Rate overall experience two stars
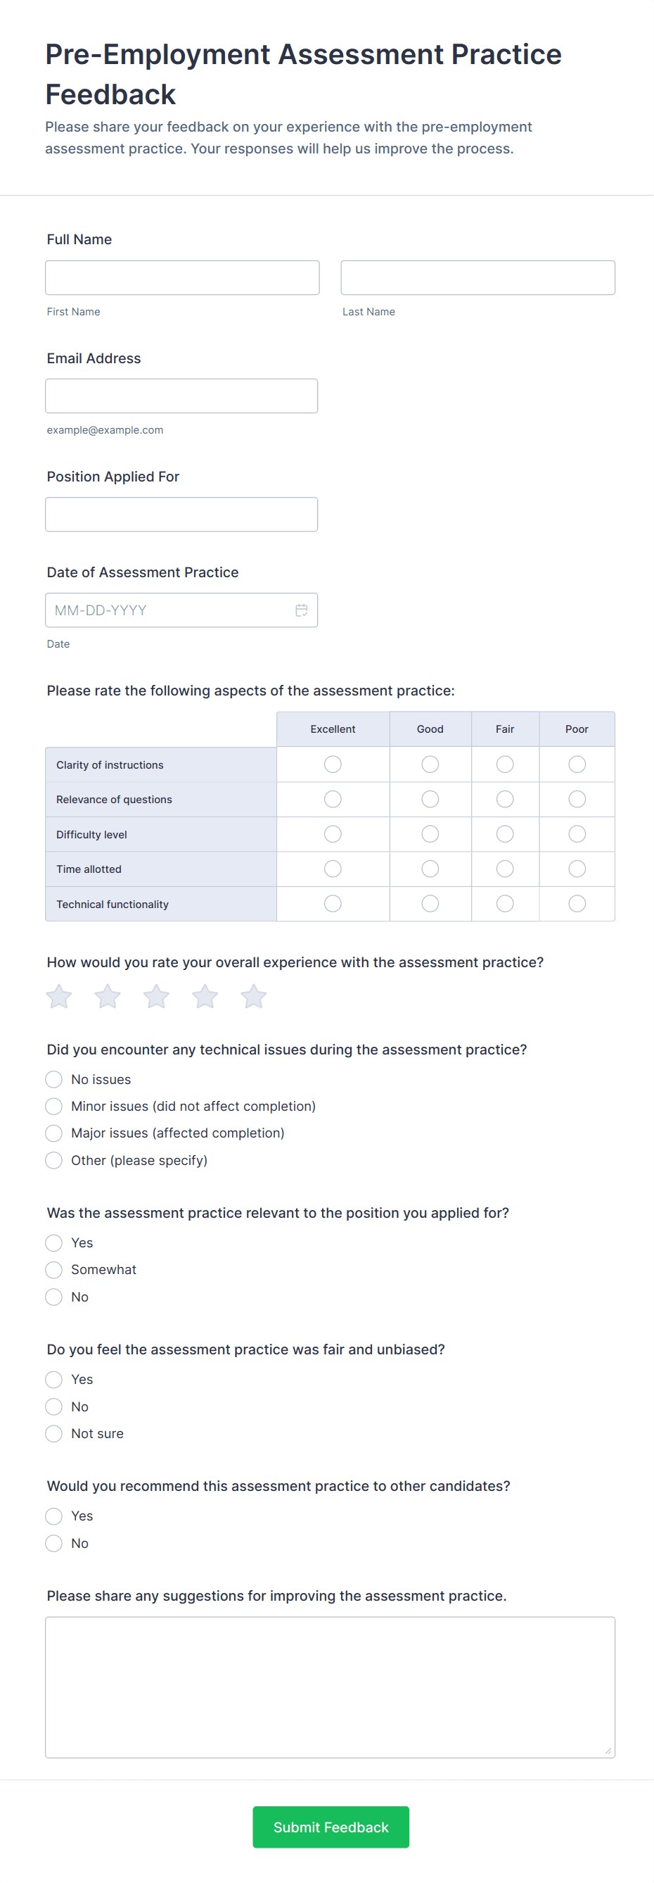The image size is (654, 1883). [108, 996]
